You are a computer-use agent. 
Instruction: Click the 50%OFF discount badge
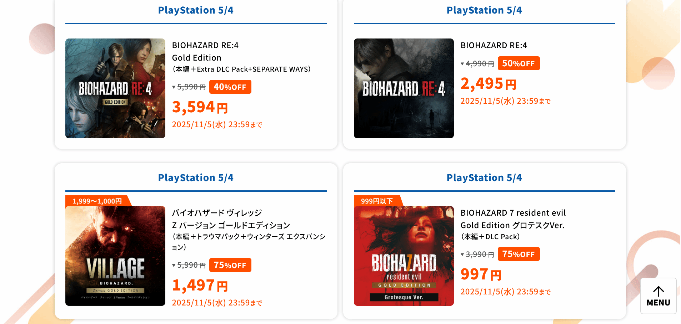tap(519, 63)
